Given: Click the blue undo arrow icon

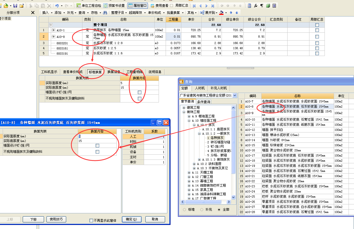Looking at the screenshot, I should tap(57, 5).
